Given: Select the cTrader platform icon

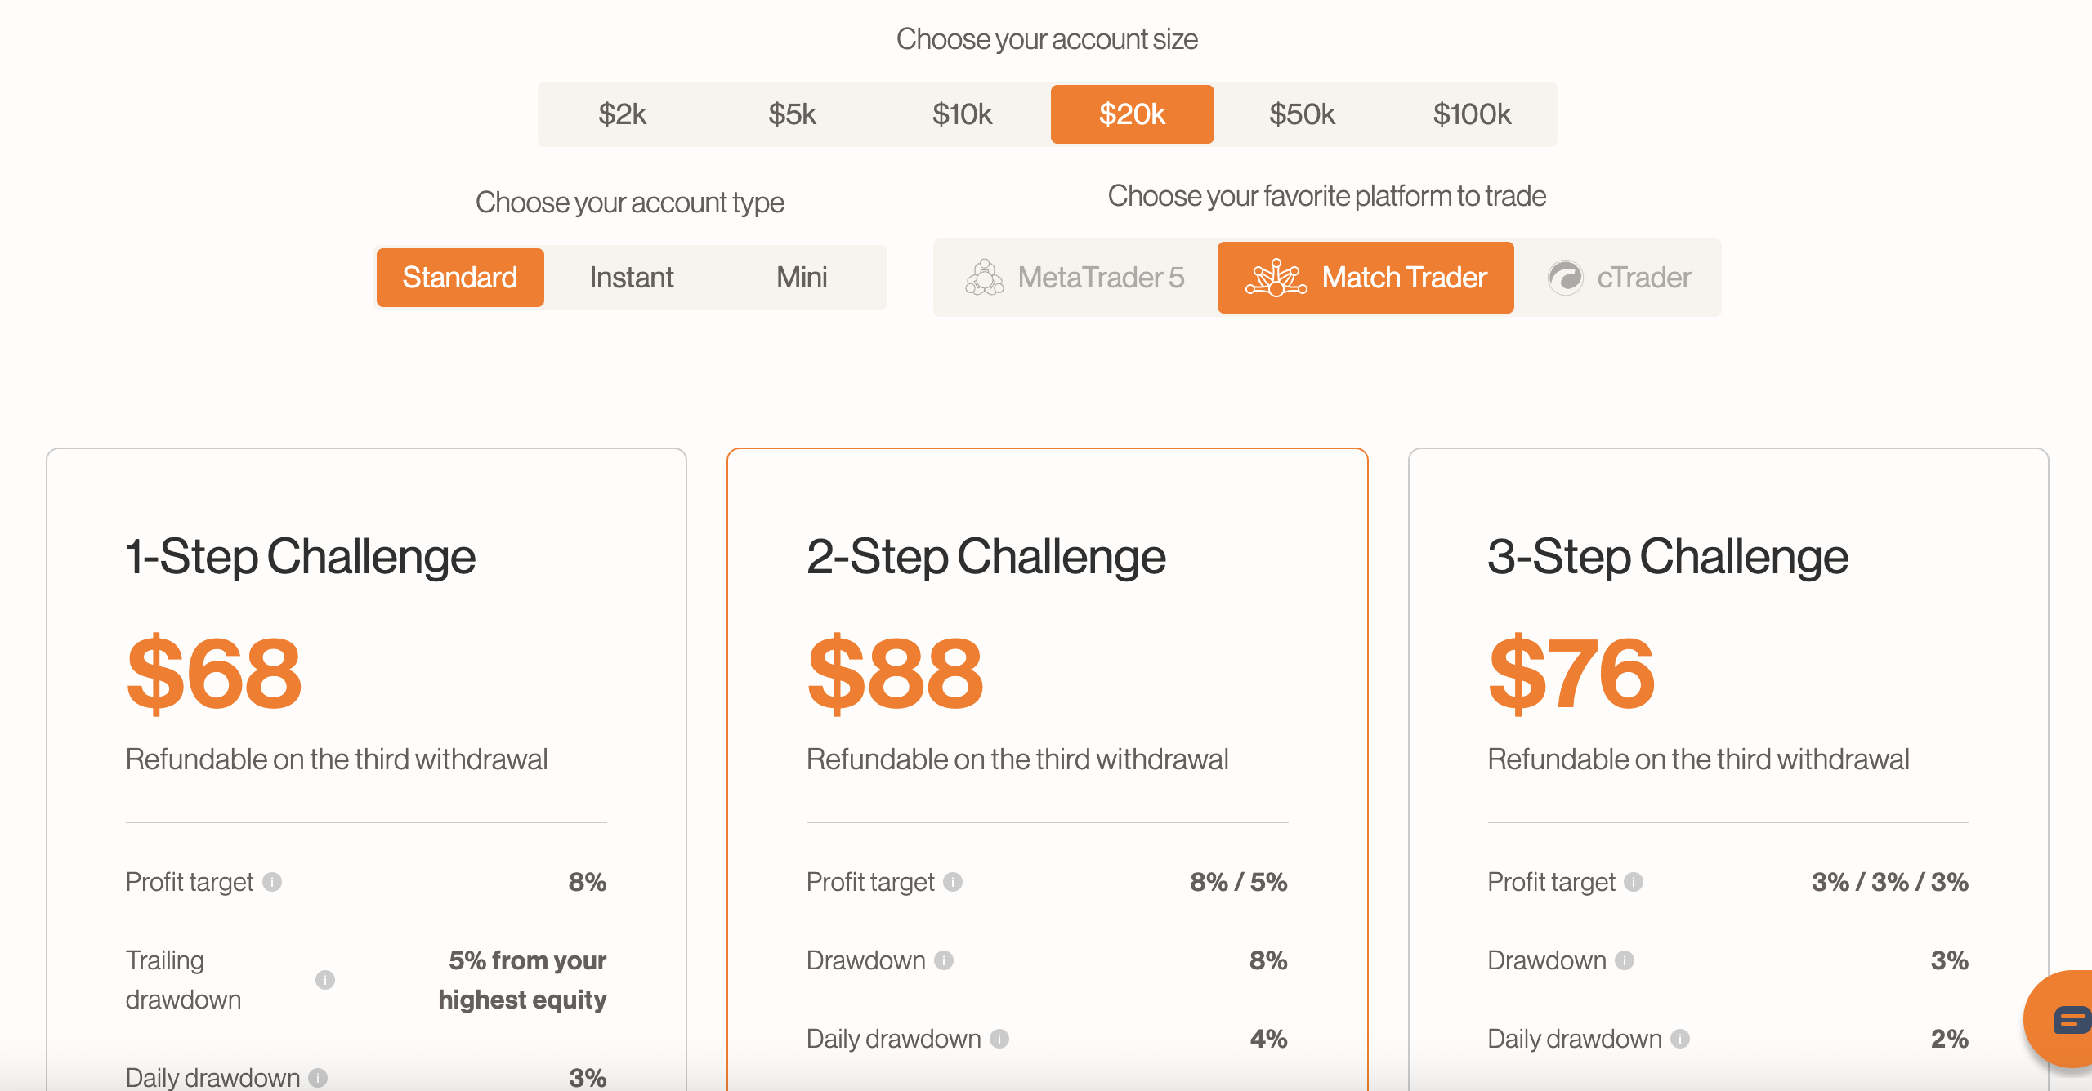Looking at the screenshot, I should pyautogui.click(x=1566, y=277).
